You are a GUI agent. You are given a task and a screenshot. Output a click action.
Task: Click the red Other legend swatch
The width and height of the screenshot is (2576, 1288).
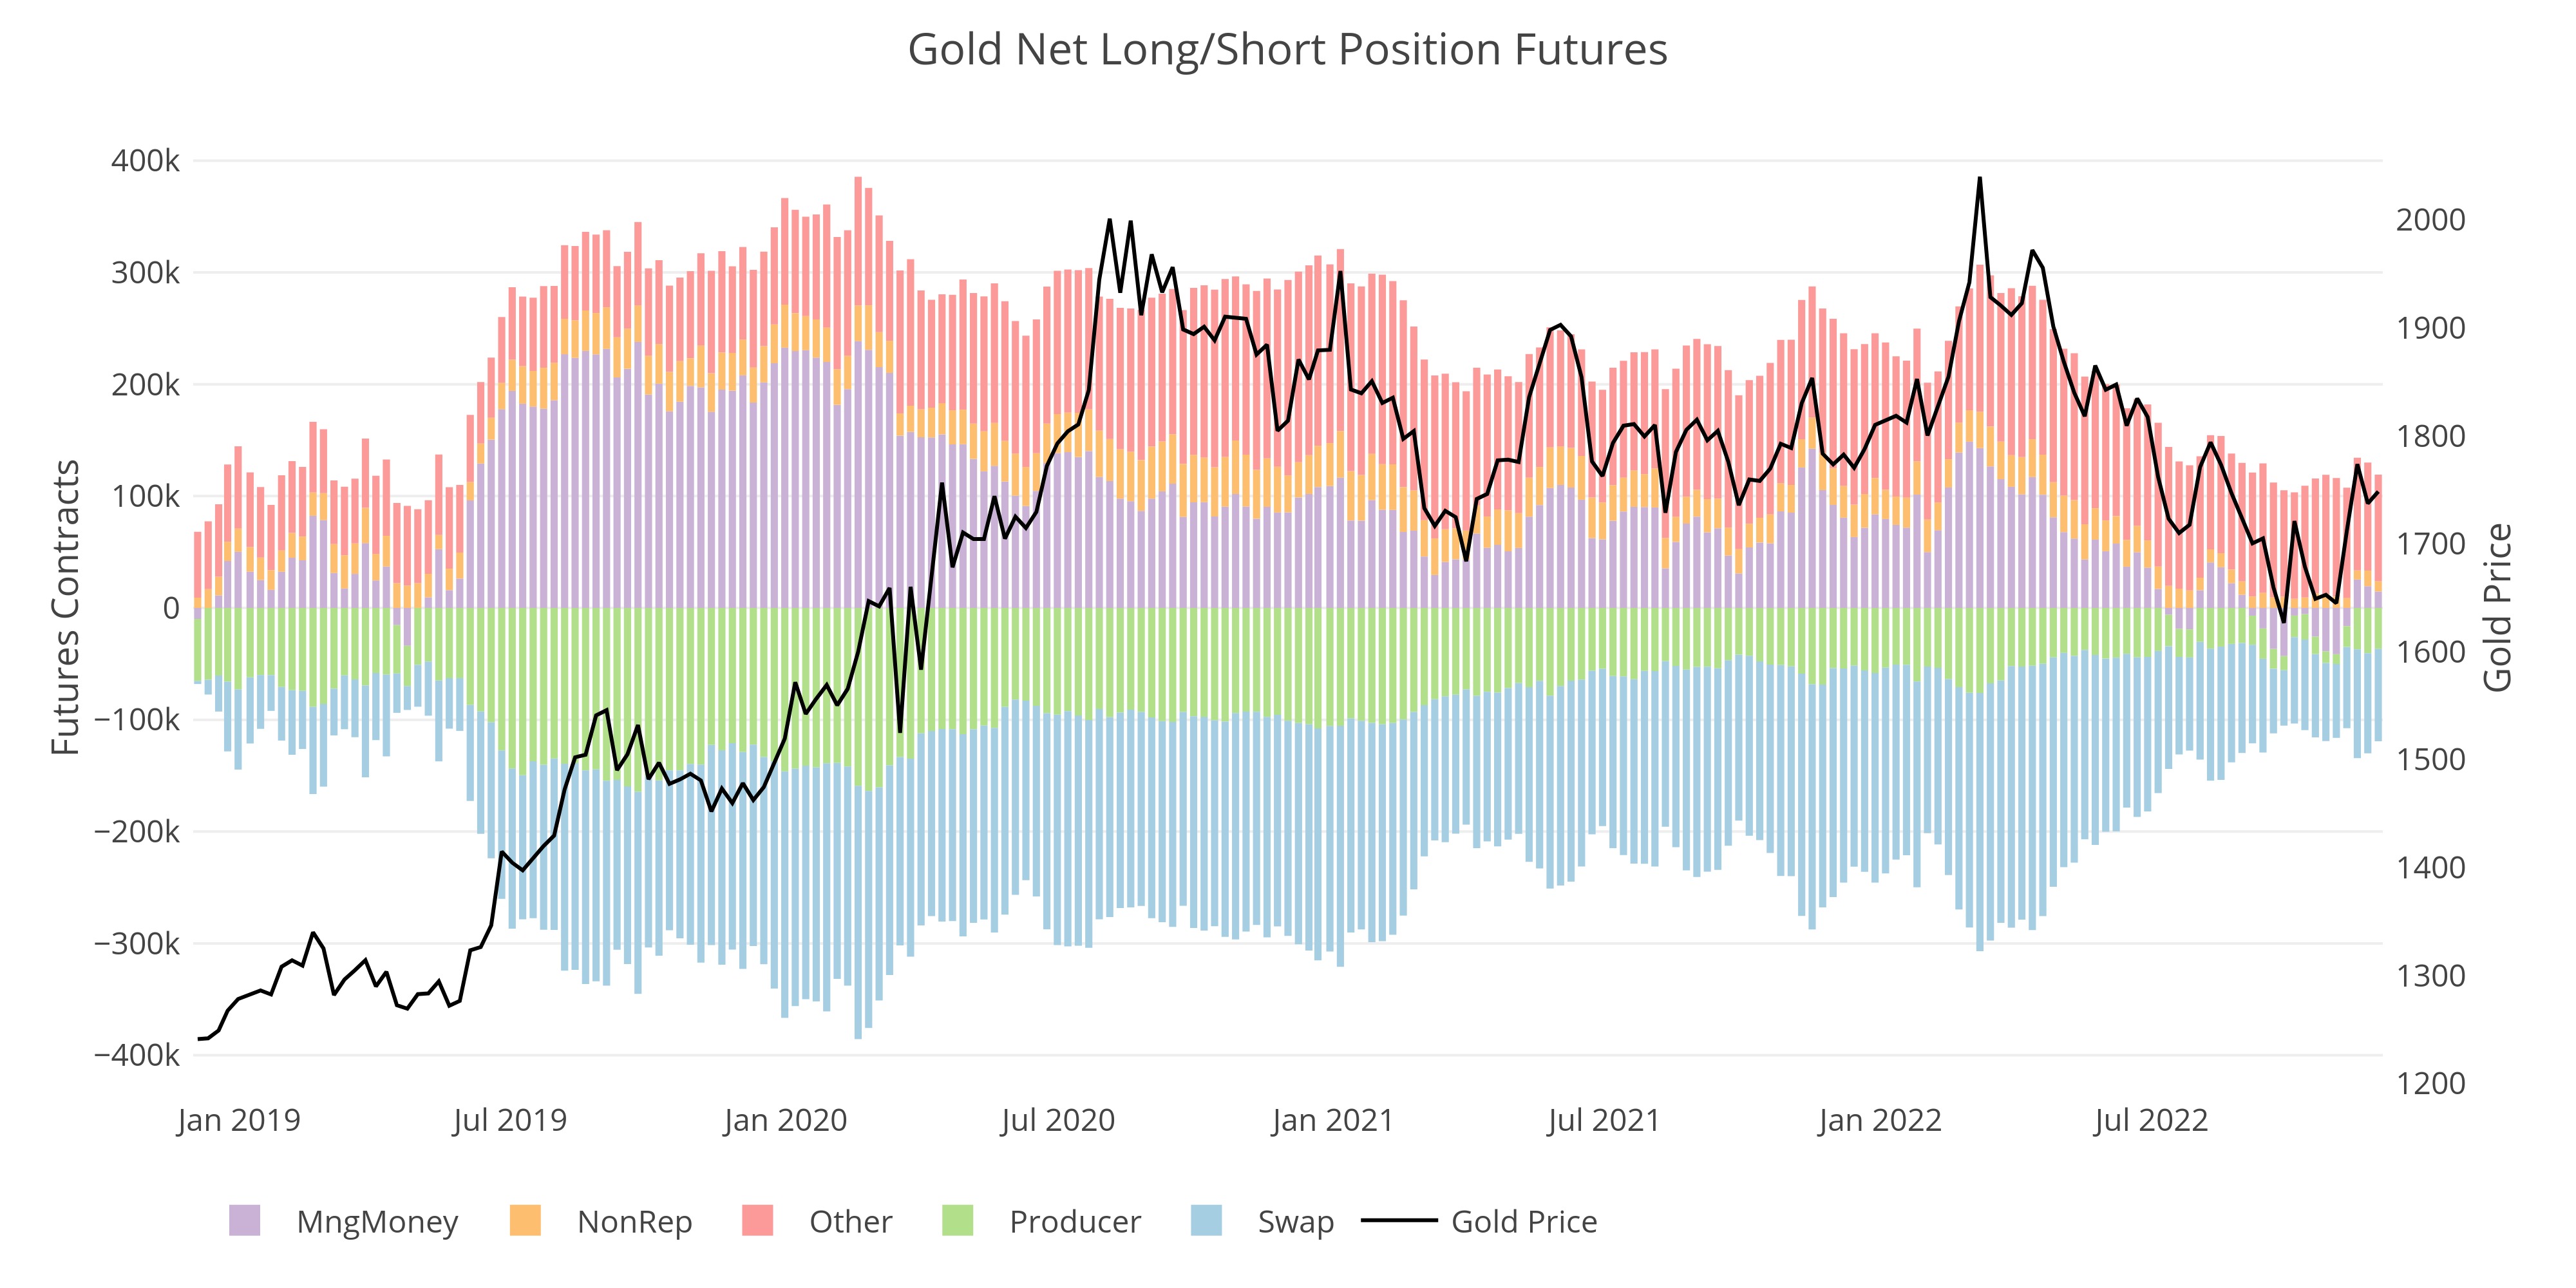coord(757,1221)
